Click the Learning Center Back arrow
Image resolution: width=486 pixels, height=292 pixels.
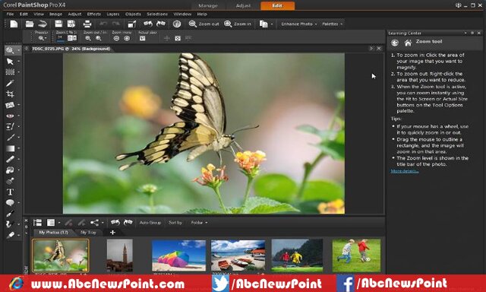pos(395,43)
